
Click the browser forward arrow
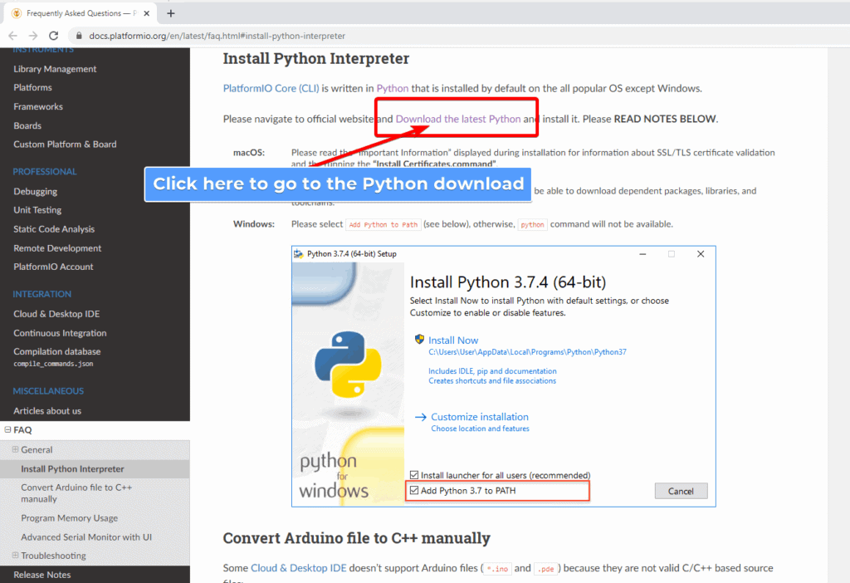tap(33, 36)
